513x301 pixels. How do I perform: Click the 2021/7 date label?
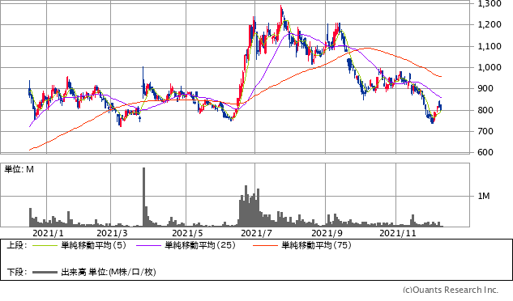256,233
